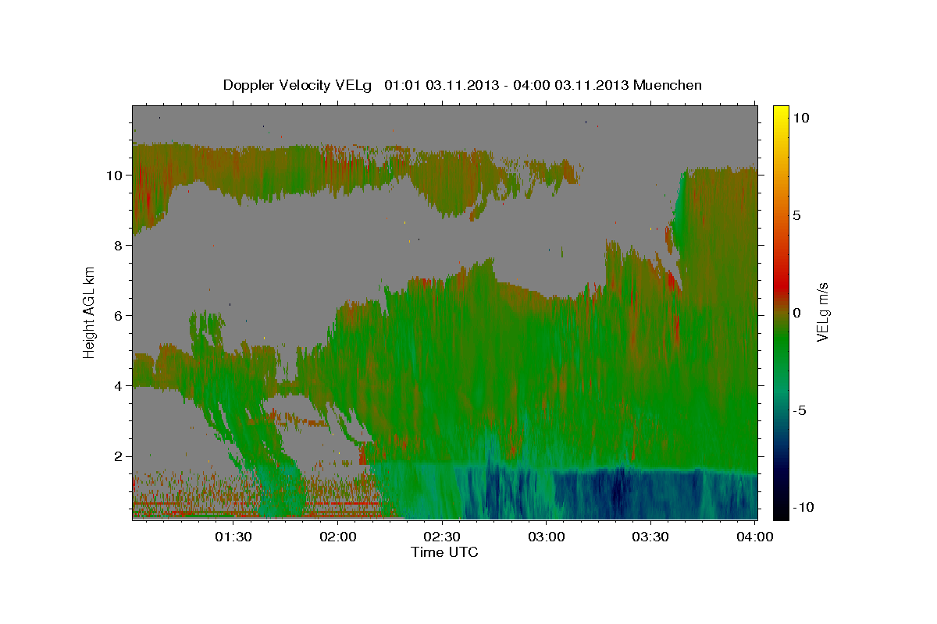Click the 02:00 time tick label

pyautogui.click(x=339, y=537)
